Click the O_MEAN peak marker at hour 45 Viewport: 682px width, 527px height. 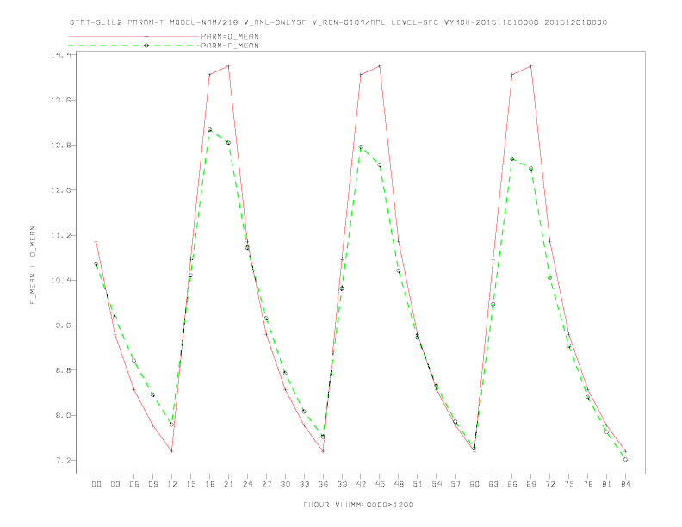point(380,66)
